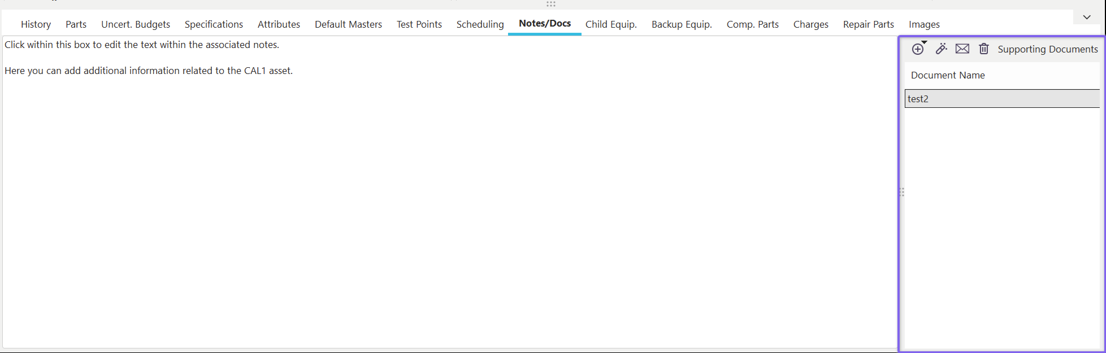Open the Uncert. Budgets tab
1106x353 pixels.
point(136,24)
